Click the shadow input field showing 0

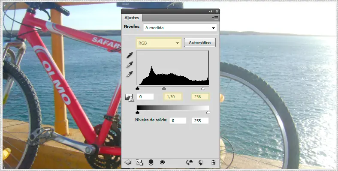click(x=145, y=97)
